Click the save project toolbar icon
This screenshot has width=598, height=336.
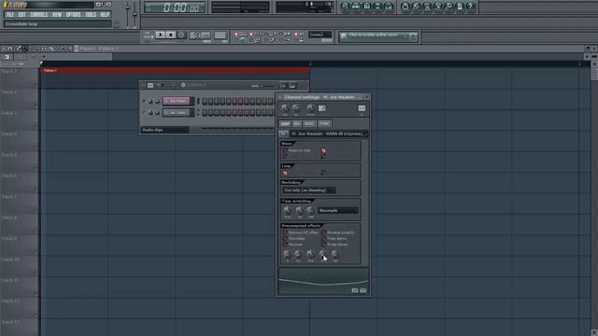416,7
